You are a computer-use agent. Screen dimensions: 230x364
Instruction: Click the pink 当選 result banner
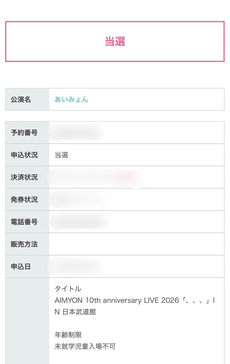point(115,42)
